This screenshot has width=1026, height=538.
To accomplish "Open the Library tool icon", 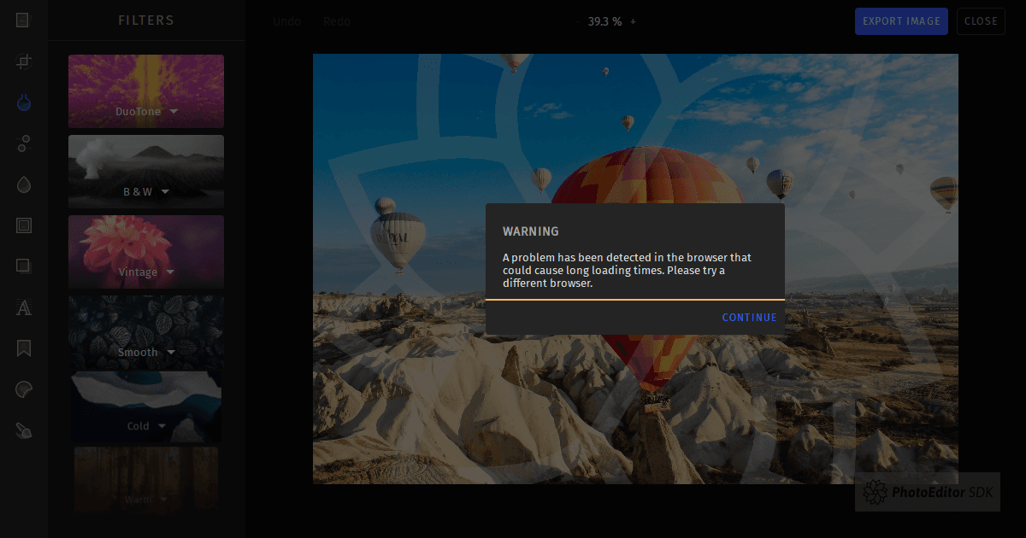I will (x=24, y=20).
